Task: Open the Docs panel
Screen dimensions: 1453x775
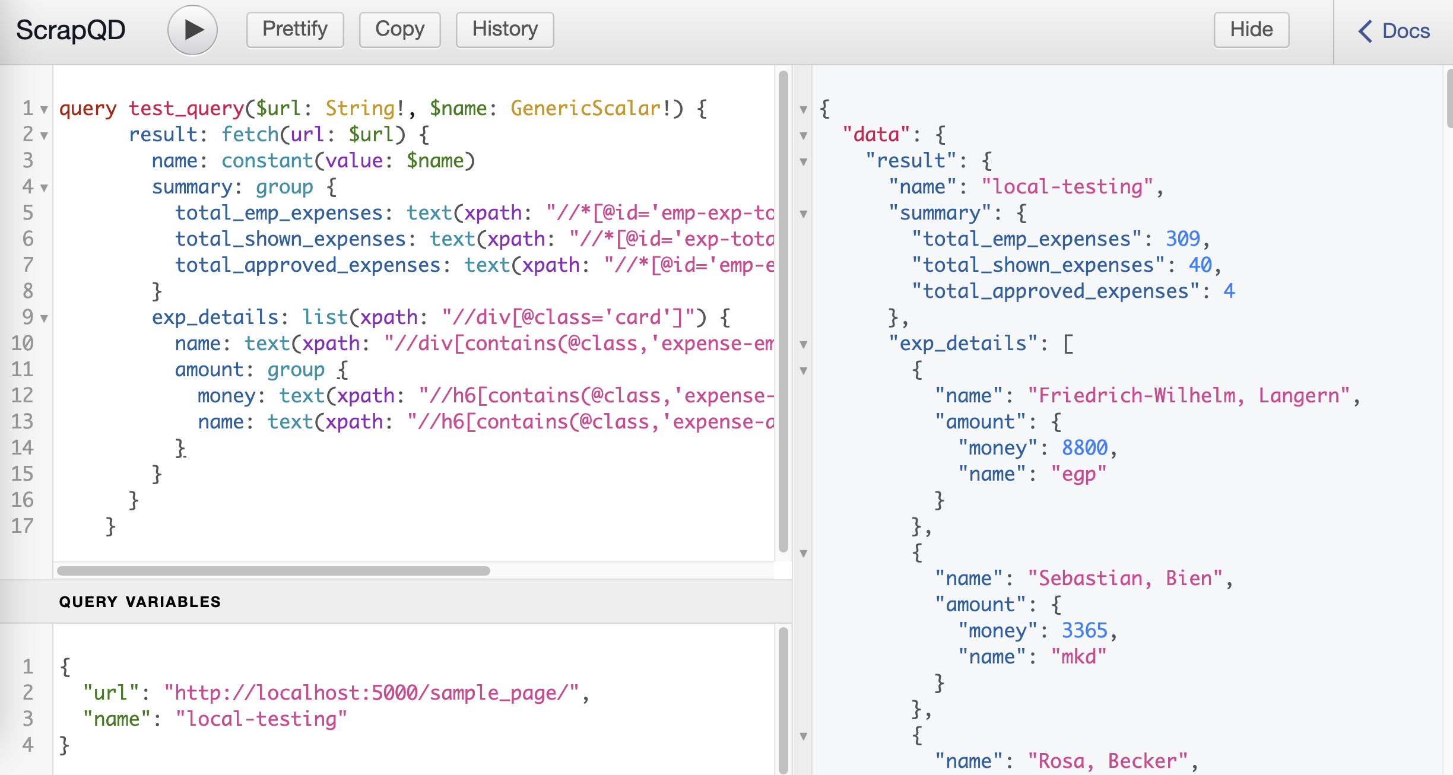Action: 1394,31
